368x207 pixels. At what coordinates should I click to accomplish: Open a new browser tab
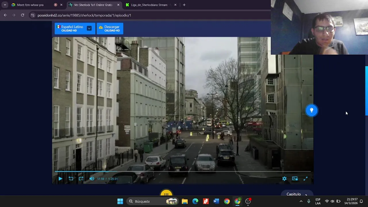(184, 5)
